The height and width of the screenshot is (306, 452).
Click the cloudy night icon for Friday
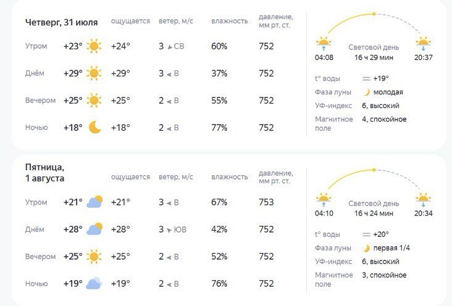[94, 283]
